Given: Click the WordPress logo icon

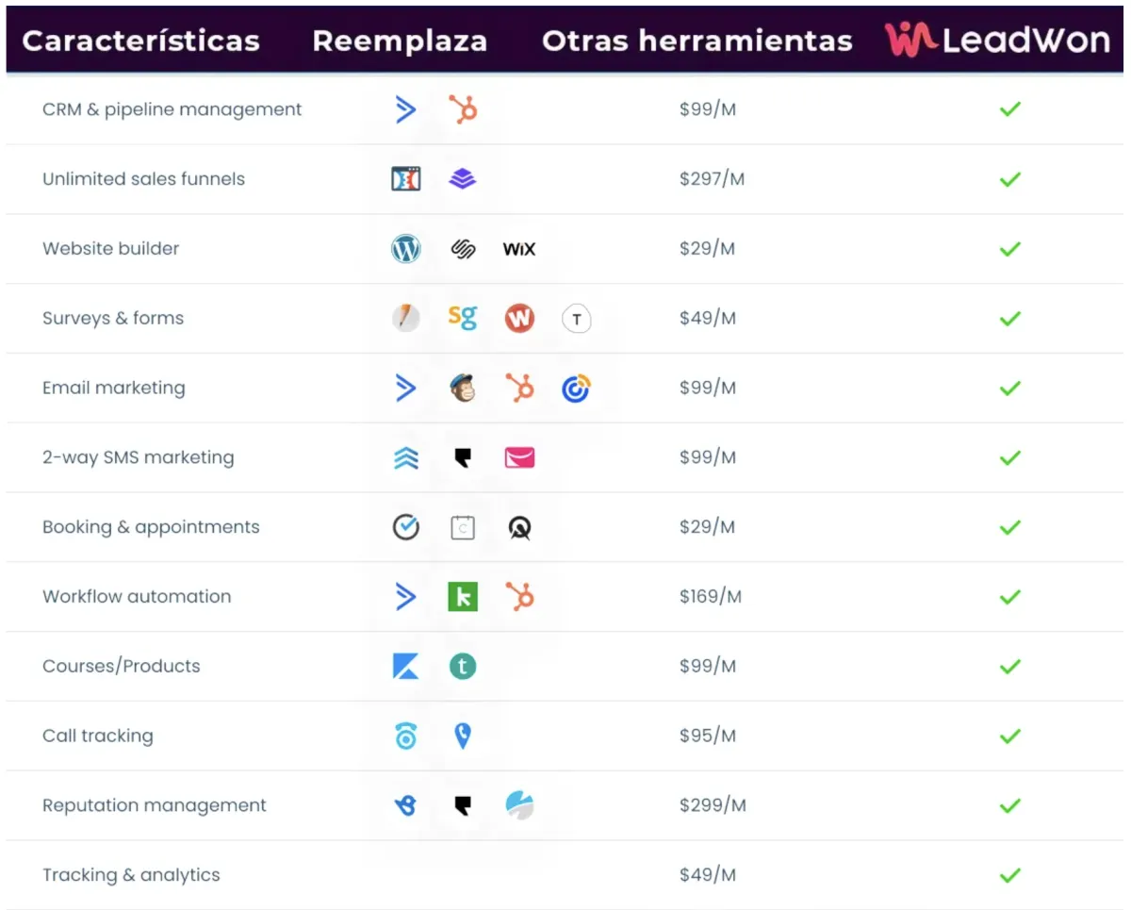Looking at the screenshot, I should (406, 249).
